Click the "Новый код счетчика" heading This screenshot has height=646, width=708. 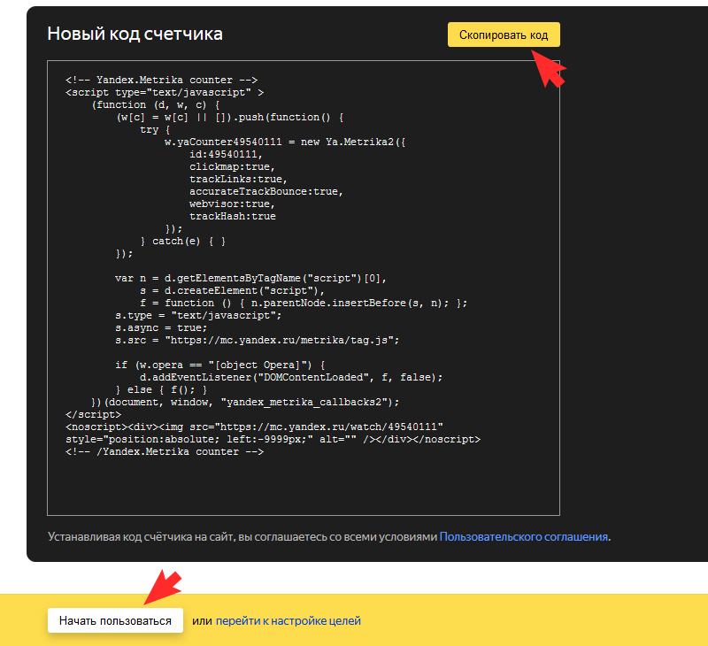tap(135, 34)
